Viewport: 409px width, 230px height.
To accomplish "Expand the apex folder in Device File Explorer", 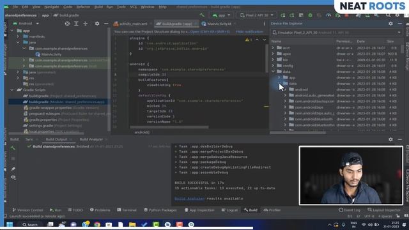I will (273, 54).
